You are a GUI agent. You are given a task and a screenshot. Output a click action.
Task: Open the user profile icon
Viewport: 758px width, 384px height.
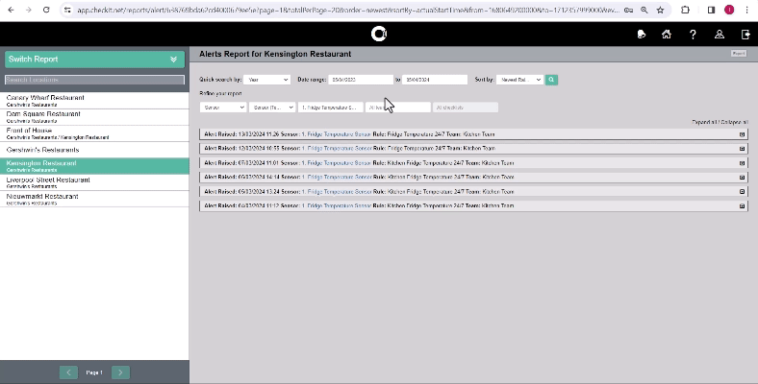tap(719, 35)
